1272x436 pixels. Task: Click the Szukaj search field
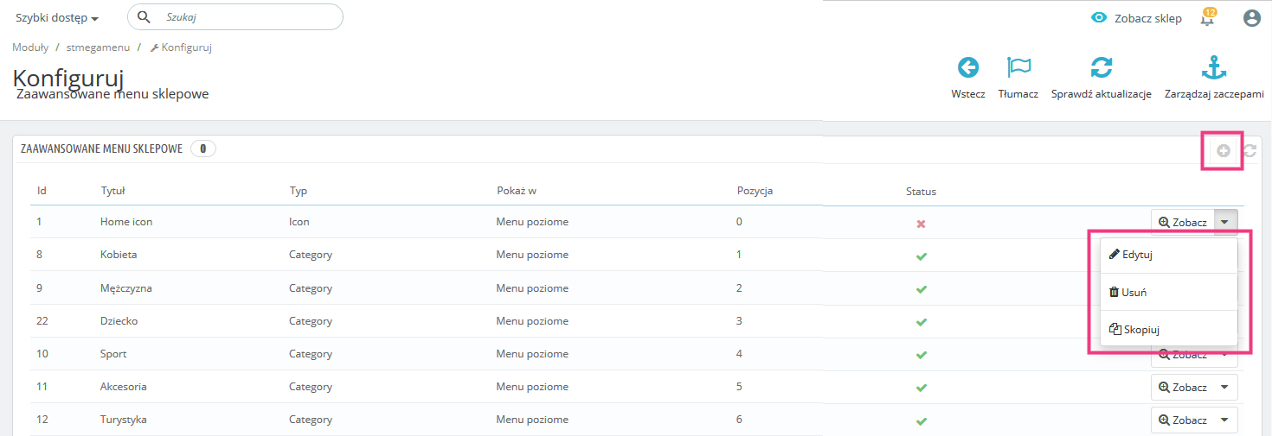247,17
